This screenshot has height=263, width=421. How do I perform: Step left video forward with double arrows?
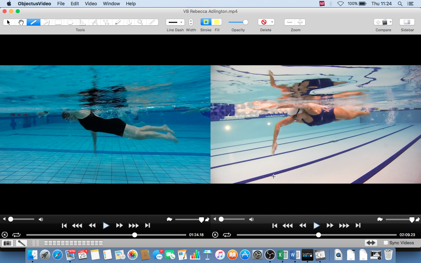click(x=119, y=226)
